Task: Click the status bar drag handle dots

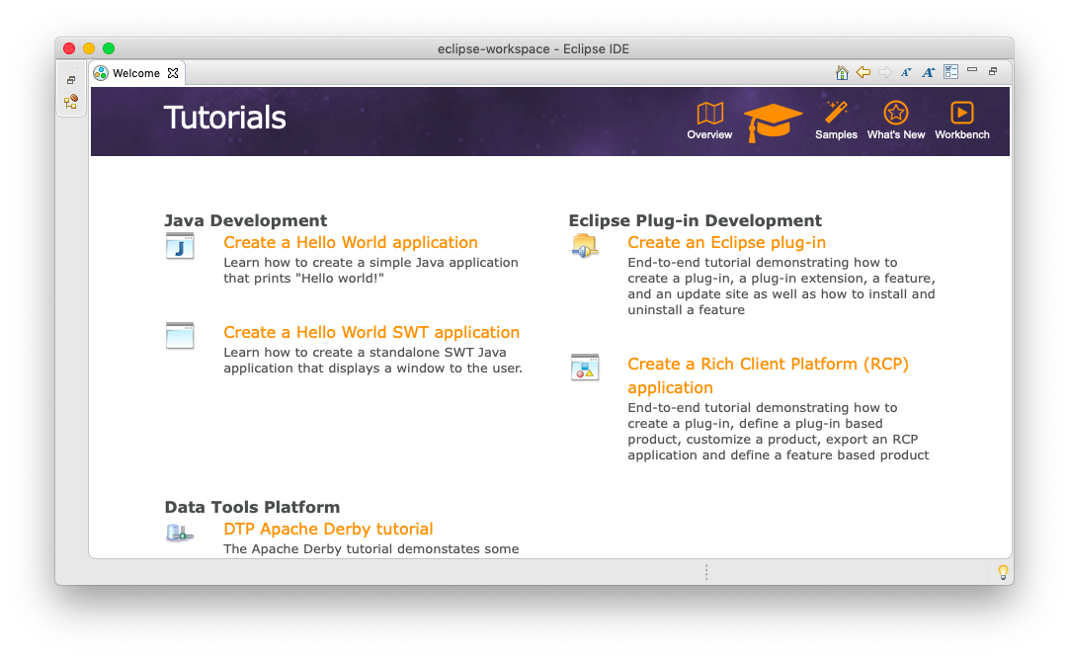Action: 706,572
